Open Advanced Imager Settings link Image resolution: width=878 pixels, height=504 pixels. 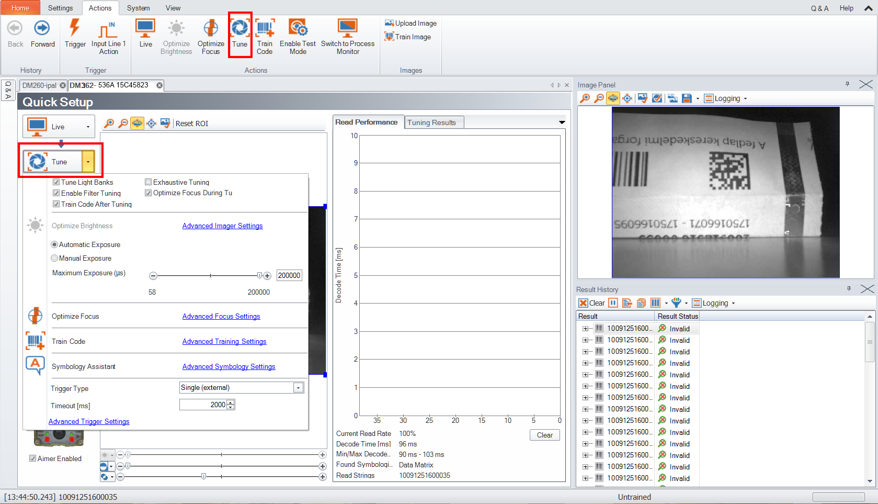tap(222, 226)
